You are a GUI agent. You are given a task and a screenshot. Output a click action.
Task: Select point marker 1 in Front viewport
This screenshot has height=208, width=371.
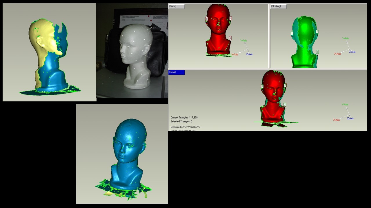pos(262,86)
